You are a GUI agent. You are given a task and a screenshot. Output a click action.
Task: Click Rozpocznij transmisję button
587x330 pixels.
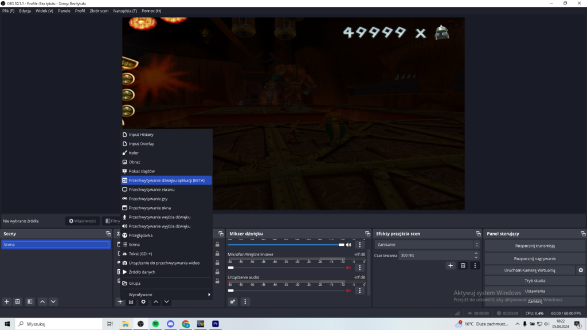535,246
